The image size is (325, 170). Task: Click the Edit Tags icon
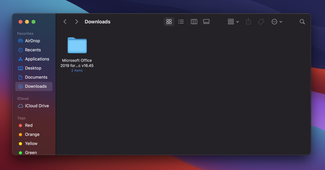tap(261, 22)
